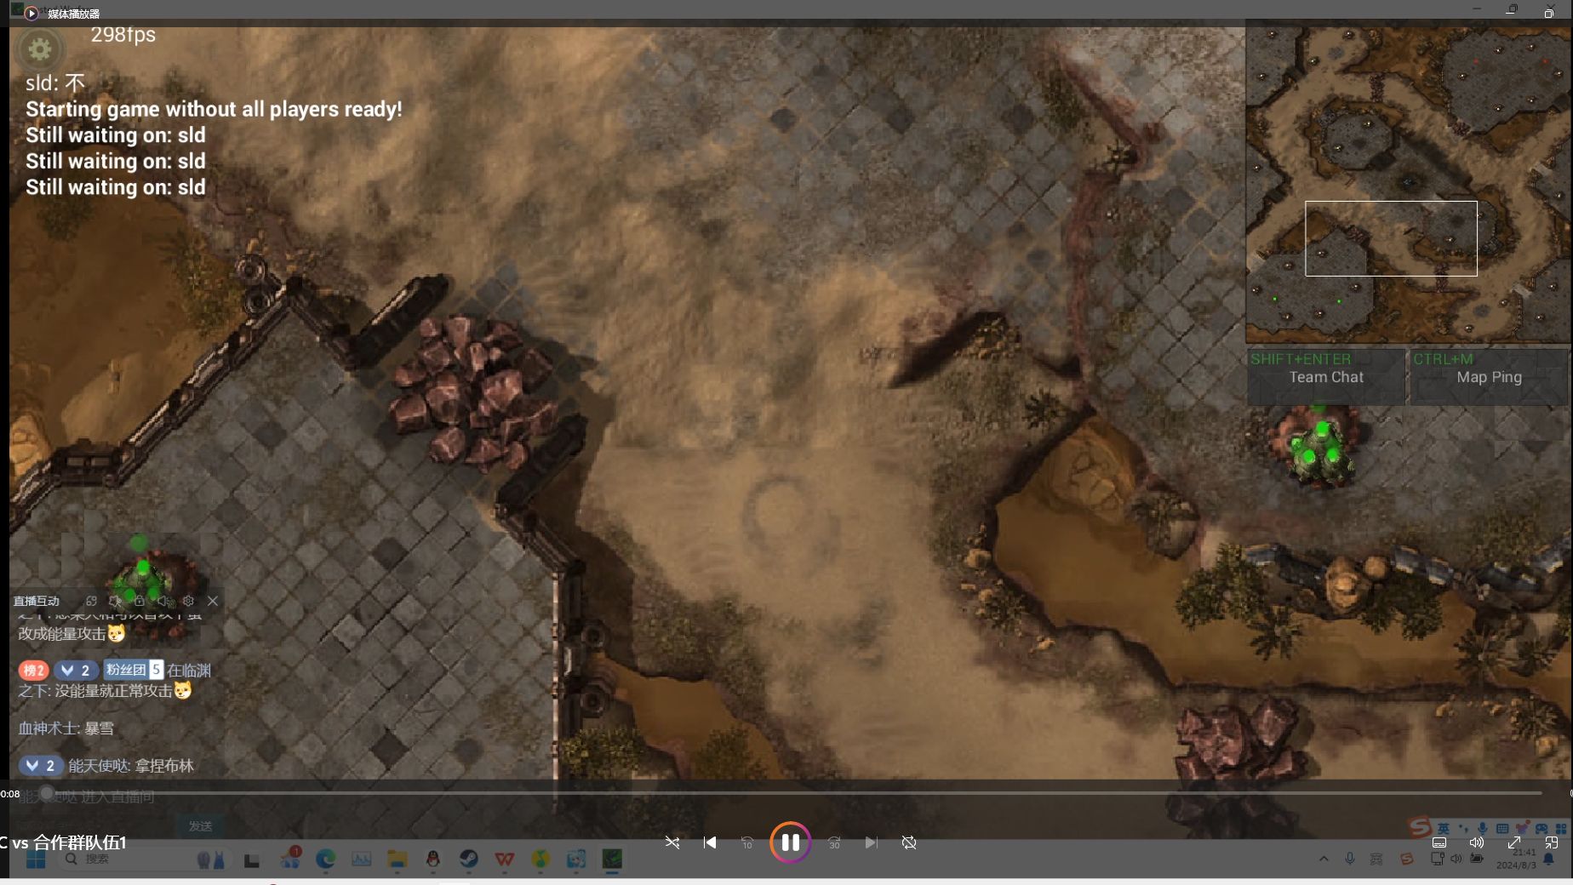The width and height of the screenshot is (1573, 885).
Task: Toggle the 英 language mode
Action: click(x=1444, y=828)
